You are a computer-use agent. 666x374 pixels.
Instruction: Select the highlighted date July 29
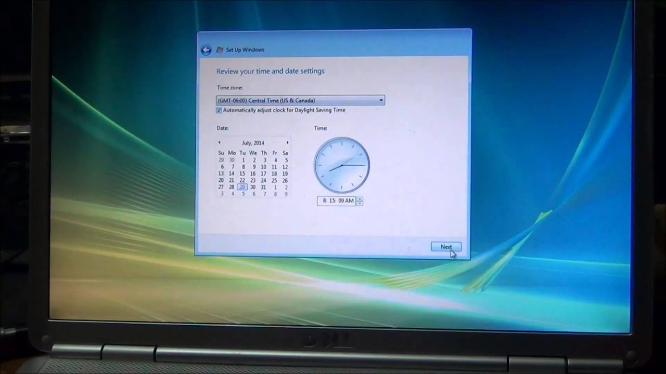pyautogui.click(x=242, y=187)
